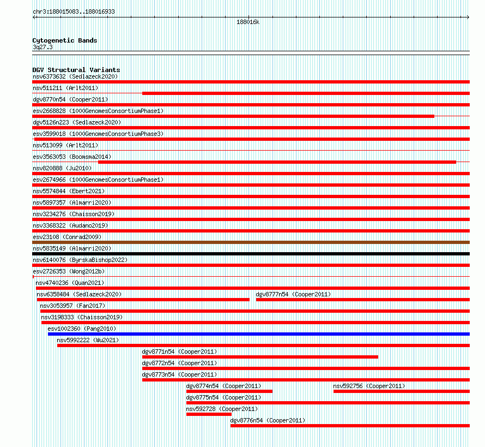Click the red nsv6358484 variant bar
The height and width of the screenshot is (447, 485).
tap(143, 300)
